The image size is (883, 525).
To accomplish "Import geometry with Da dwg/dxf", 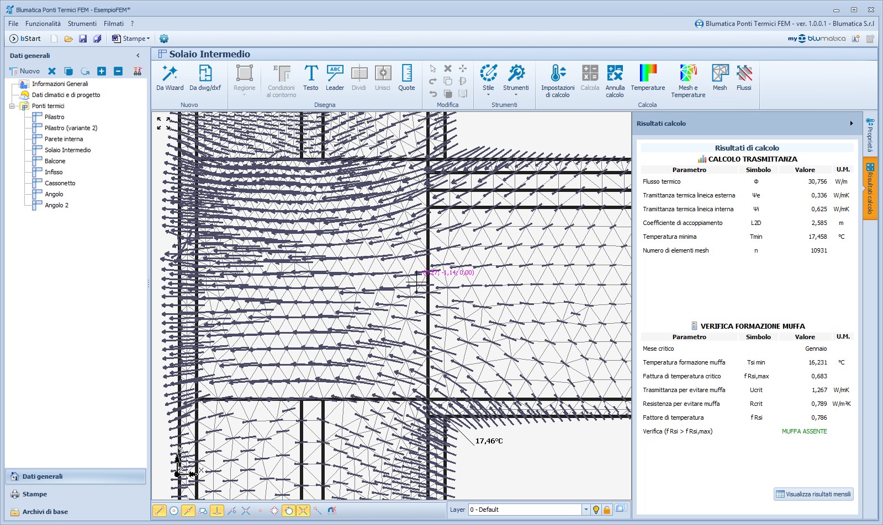I will point(205,78).
